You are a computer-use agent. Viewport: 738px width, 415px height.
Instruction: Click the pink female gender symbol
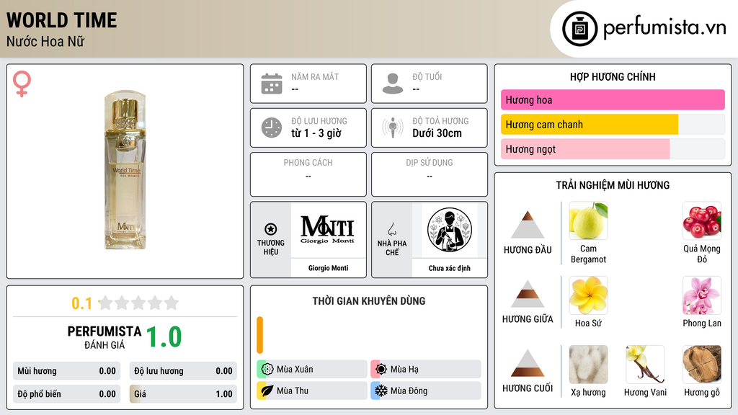(x=22, y=84)
